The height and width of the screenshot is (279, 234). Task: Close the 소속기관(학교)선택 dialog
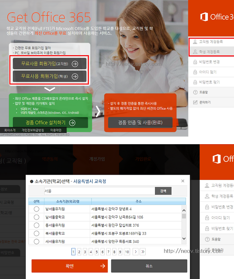point(183,181)
